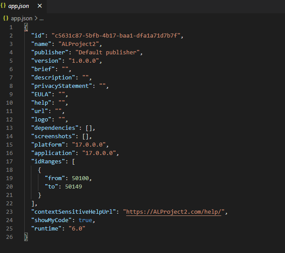
Task: Click the "brief" key
Action: pyautogui.click(x=43, y=69)
